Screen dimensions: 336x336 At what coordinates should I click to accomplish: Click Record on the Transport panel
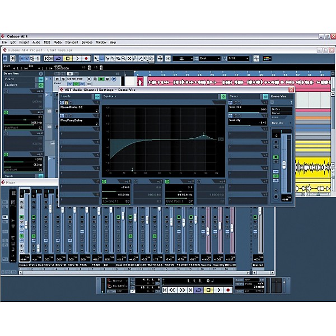point(228,290)
